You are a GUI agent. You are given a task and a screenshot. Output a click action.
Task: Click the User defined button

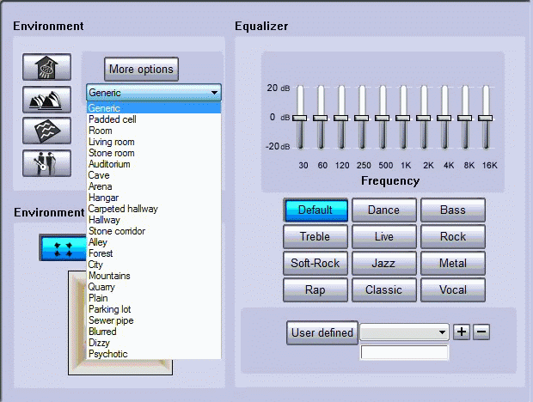[322, 332]
